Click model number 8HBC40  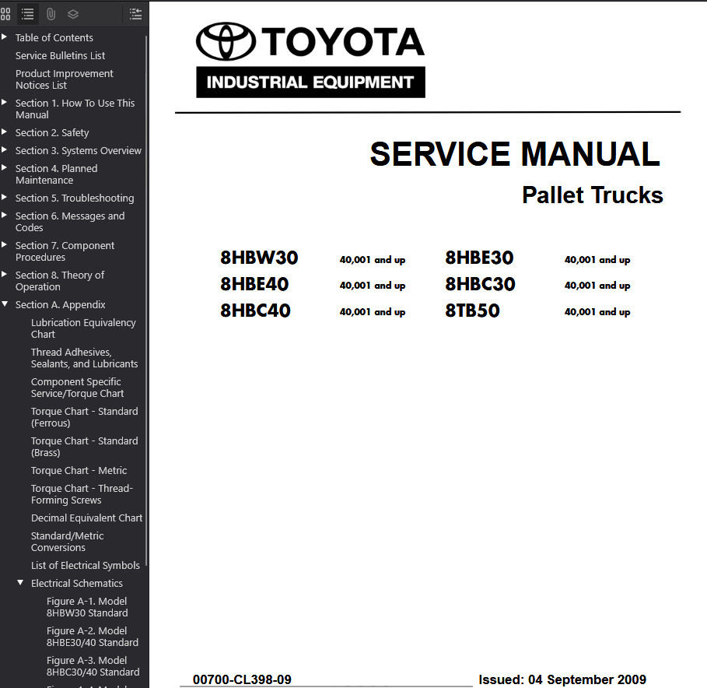pos(255,311)
